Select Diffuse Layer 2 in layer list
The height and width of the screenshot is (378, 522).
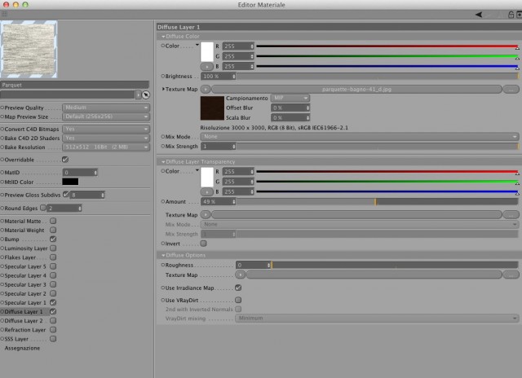tap(24, 321)
